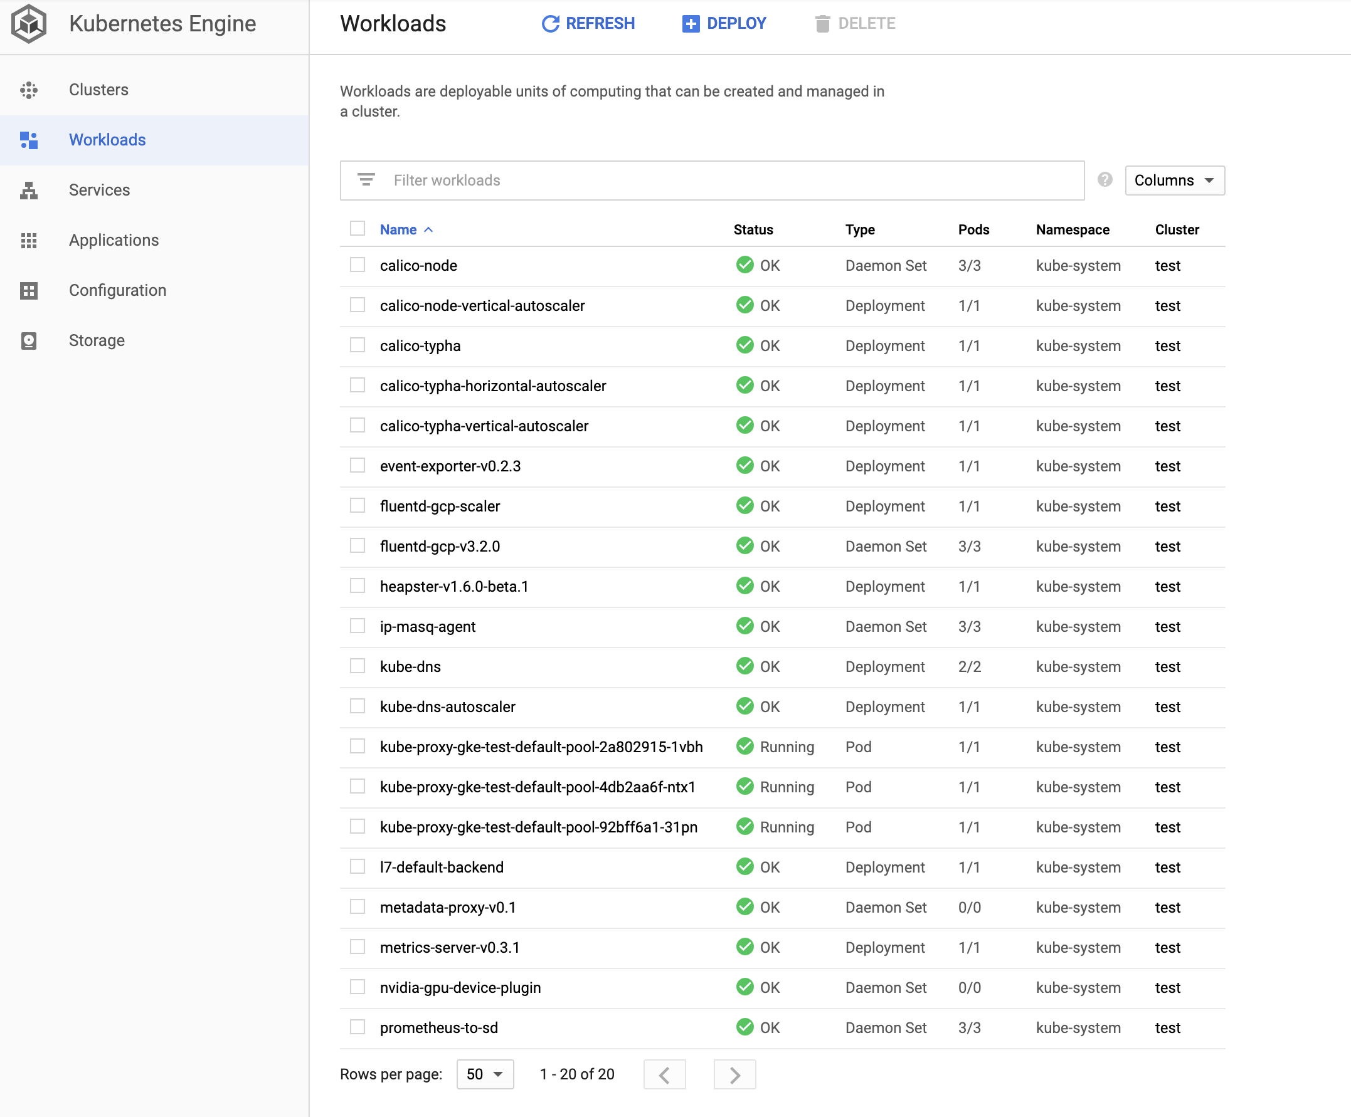
Task: Tick the event-exporter-v0.2.3 checkbox
Action: tap(358, 466)
